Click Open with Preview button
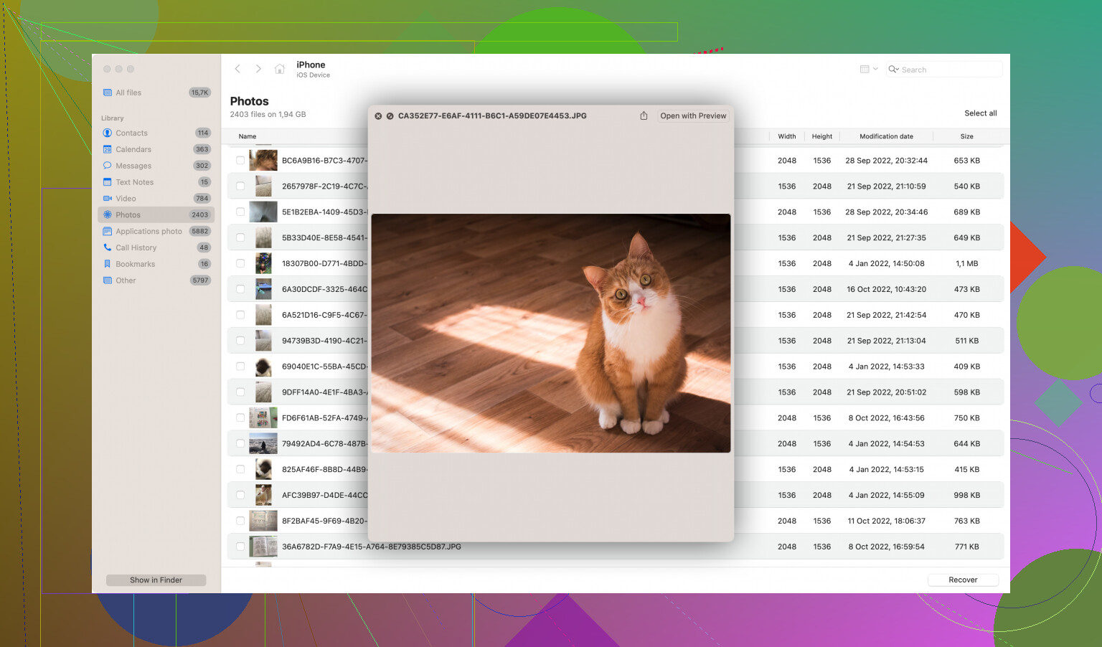The height and width of the screenshot is (647, 1102). (693, 116)
